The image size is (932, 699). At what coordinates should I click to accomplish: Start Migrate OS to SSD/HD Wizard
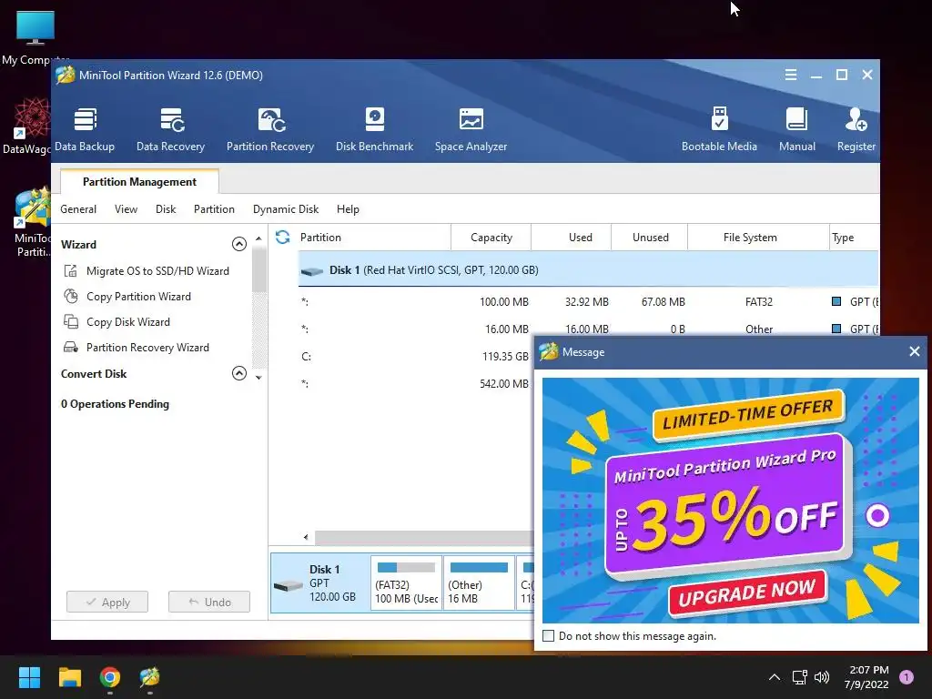click(147, 271)
